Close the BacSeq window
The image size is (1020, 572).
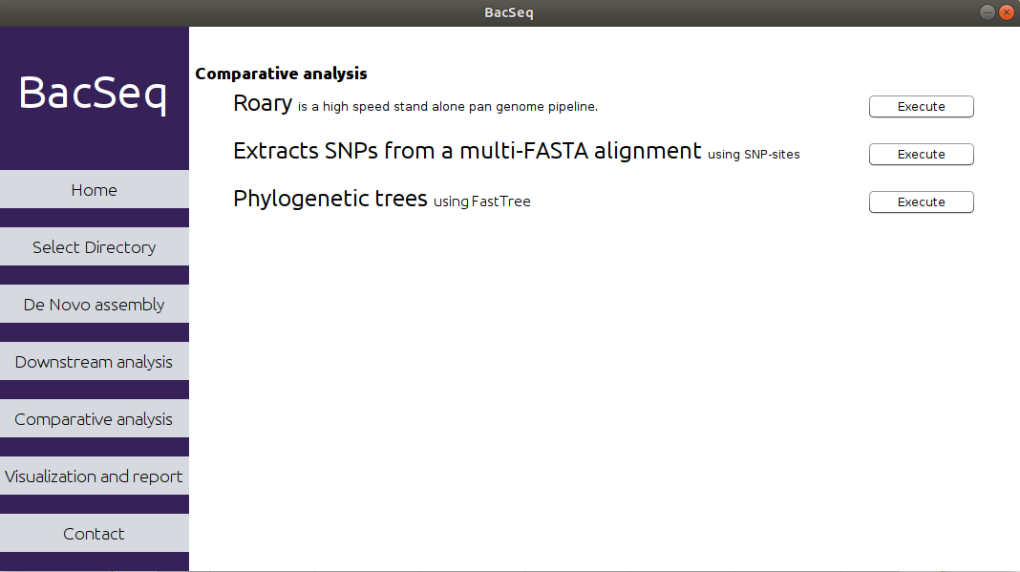1007,12
